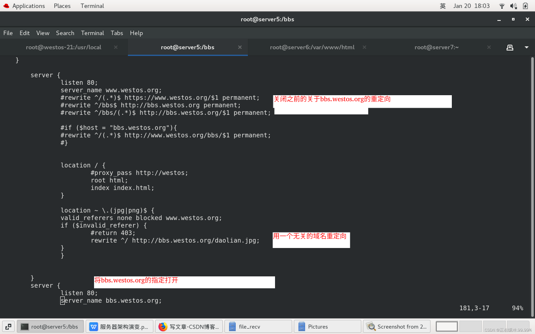Click the battery status icon
Screen dimensions: 535x334
click(x=525, y=6)
